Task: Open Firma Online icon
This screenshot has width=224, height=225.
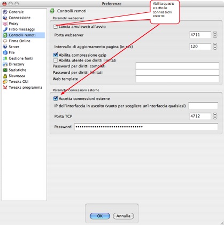Action: 5,41
